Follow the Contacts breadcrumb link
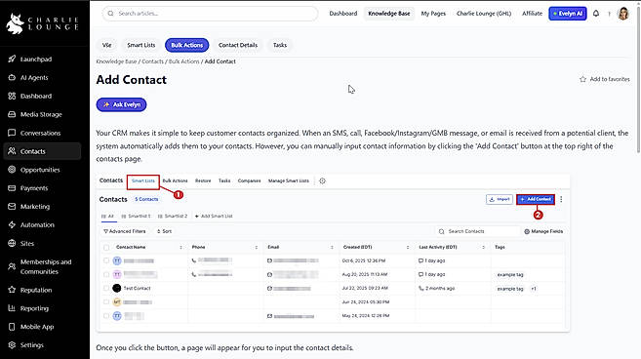Image resolution: width=641 pixels, height=359 pixels. coord(152,61)
